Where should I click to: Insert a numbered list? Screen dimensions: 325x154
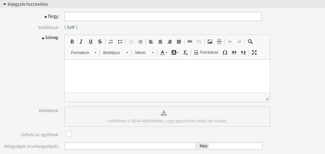[111, 42]
